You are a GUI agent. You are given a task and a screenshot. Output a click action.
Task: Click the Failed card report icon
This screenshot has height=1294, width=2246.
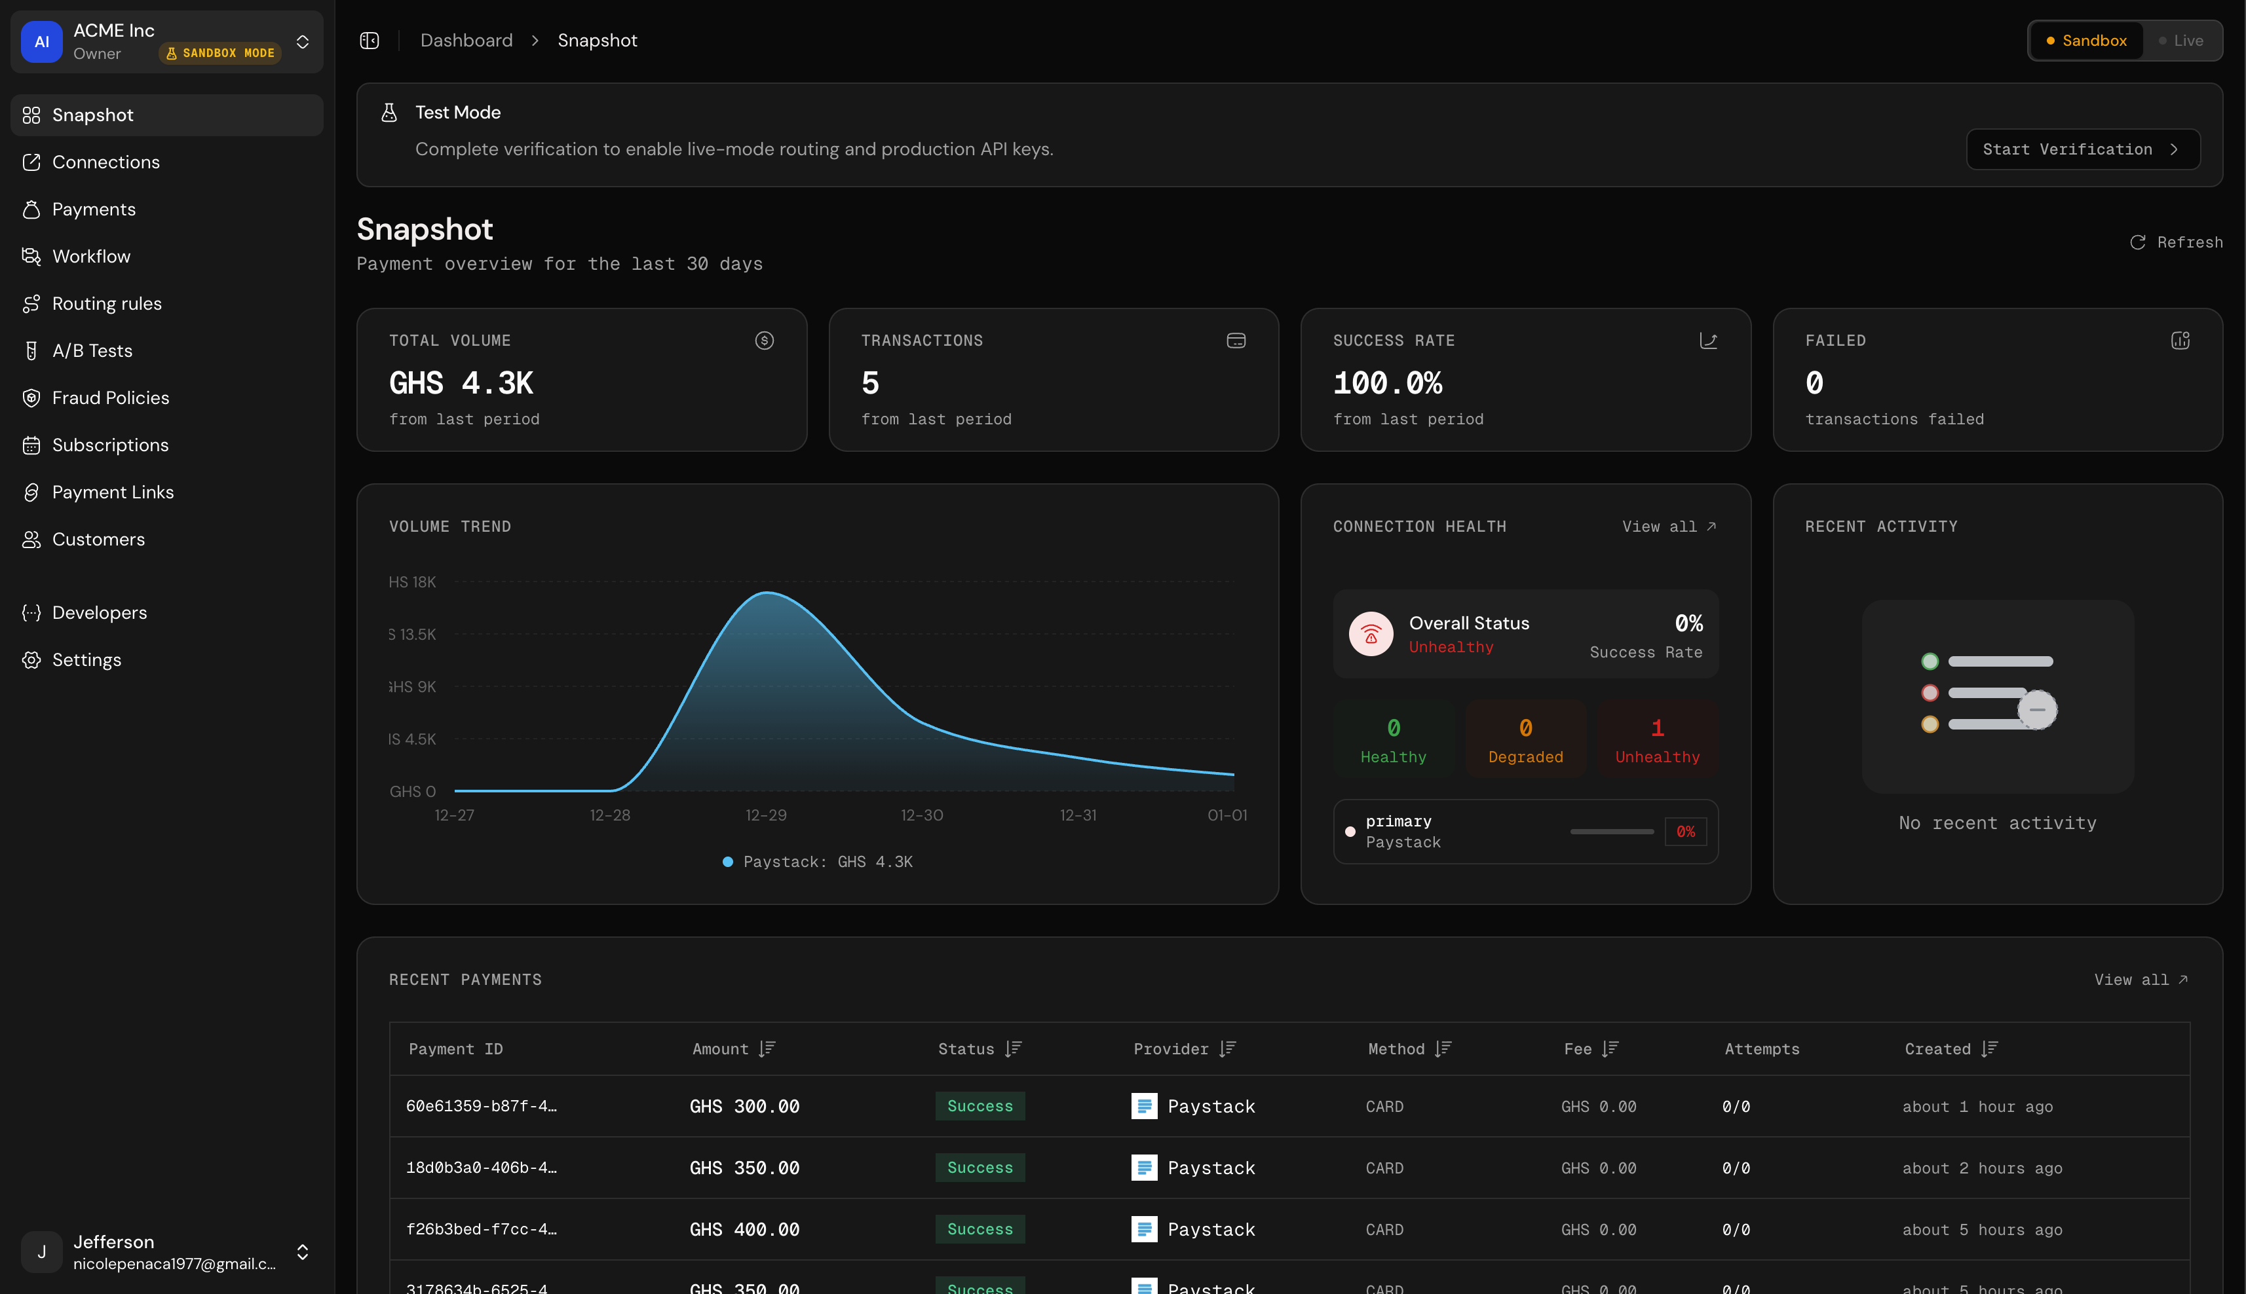pyautogui.click(x=2179, y=341)
